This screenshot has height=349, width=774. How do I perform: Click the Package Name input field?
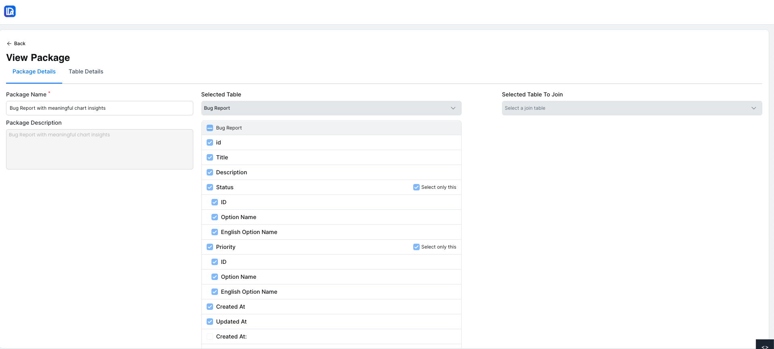(99, 108)
